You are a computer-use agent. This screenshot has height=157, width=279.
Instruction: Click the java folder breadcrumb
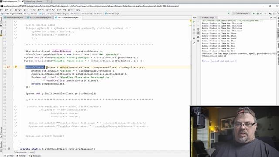coord(43,14)
